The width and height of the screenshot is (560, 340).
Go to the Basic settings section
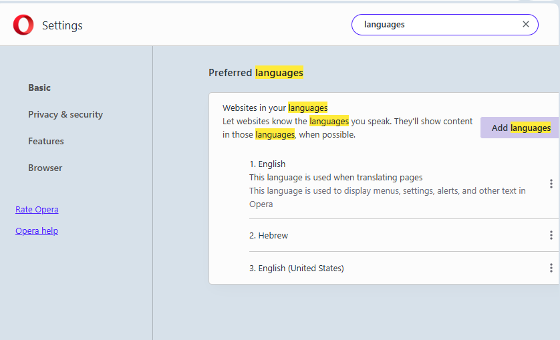click(x=39, y=88)
